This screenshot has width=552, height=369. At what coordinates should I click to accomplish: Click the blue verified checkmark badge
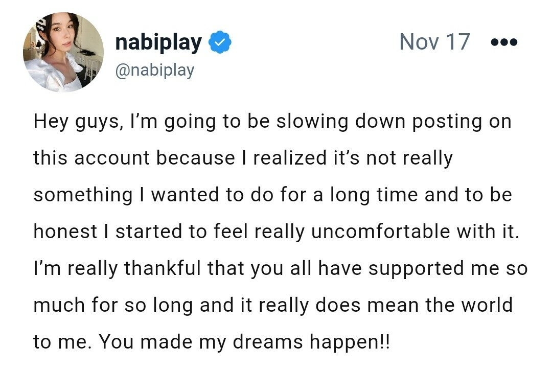(220, 43)
